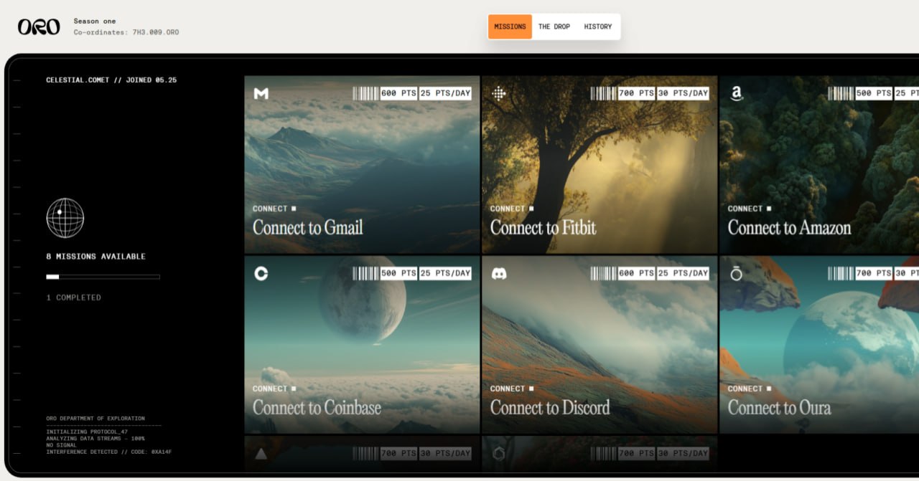Image resolution: width=919 pixels, height=481 pixels.
Task: Switch to The Drop tab
Action: coord(554,27)
